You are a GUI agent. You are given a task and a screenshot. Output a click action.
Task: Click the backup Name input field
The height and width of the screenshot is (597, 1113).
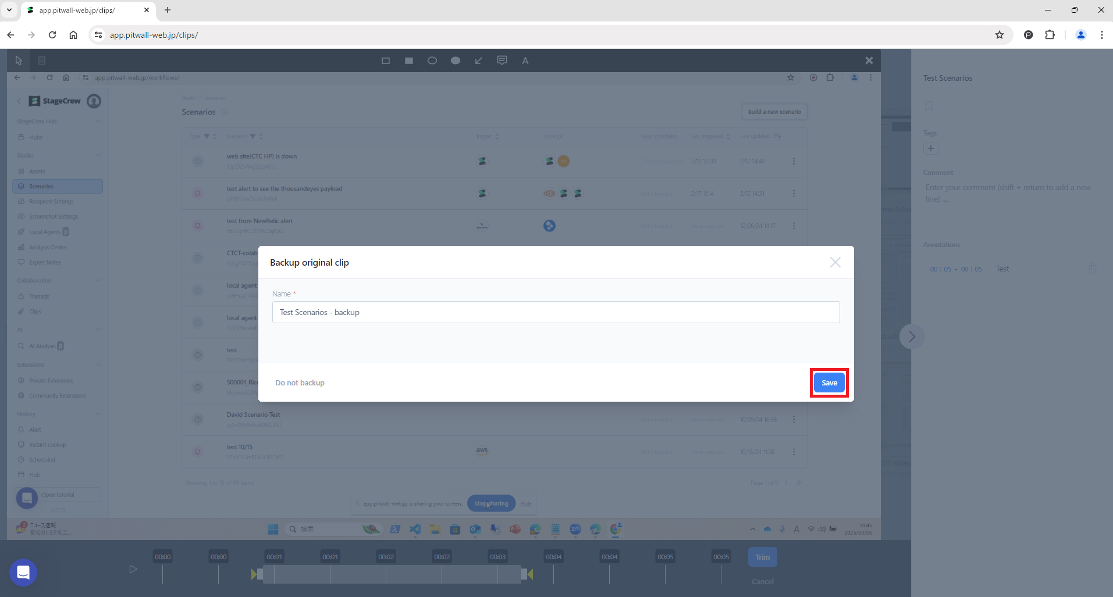556,312
